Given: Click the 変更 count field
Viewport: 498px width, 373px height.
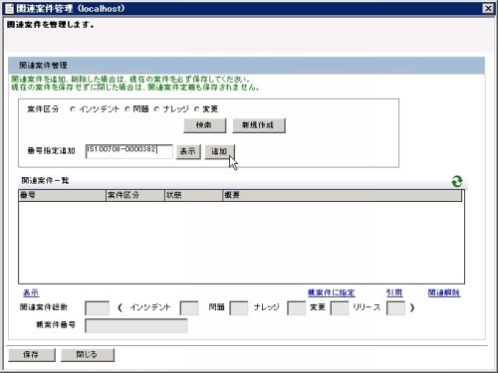Looking at the screenshot, I should pyautogui.click(x=340, y=308).
